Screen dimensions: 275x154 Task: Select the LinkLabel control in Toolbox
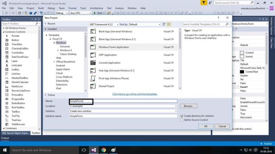(16, 65)
